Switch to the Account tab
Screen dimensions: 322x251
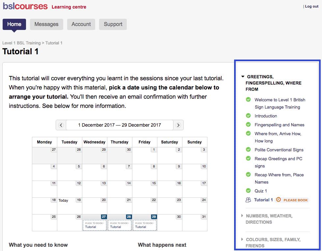[x=81, y=24]
